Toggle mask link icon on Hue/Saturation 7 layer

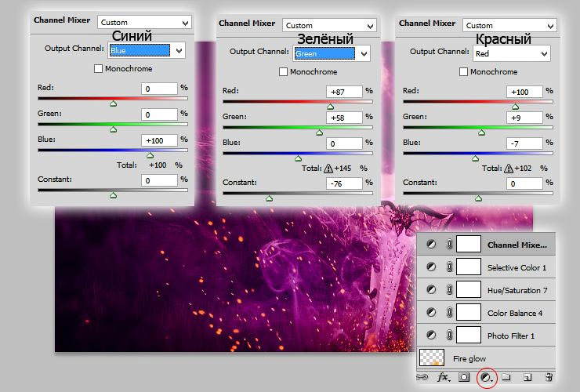pyautogui.click(x=449, y=290)
